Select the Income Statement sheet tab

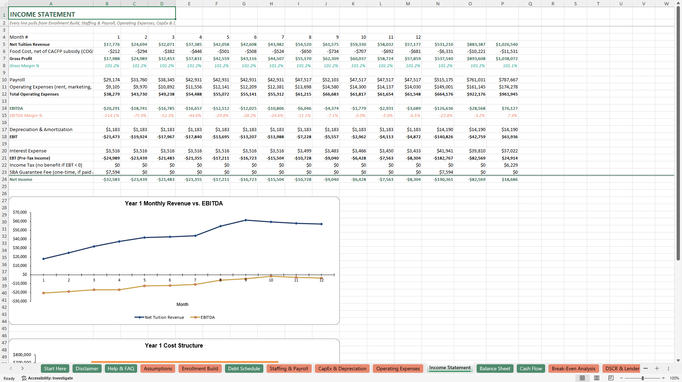tap(450, 368)
